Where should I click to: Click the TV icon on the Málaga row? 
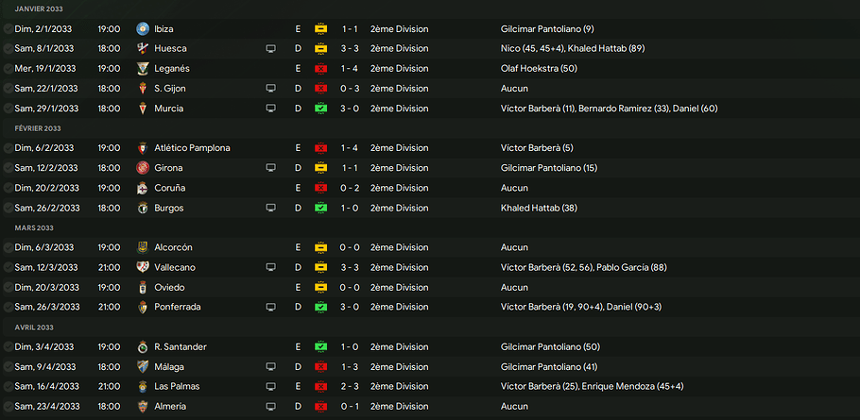[x=271, y=367]
